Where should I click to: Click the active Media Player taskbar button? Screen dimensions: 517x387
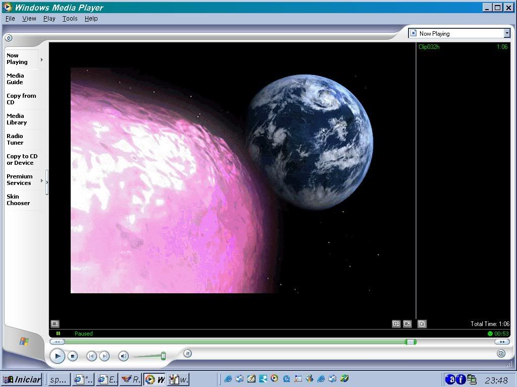(x=154, y=380)
